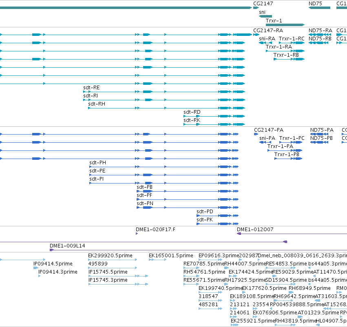
Task: Select the ND75-PA protein label
Action: point(322,130)
